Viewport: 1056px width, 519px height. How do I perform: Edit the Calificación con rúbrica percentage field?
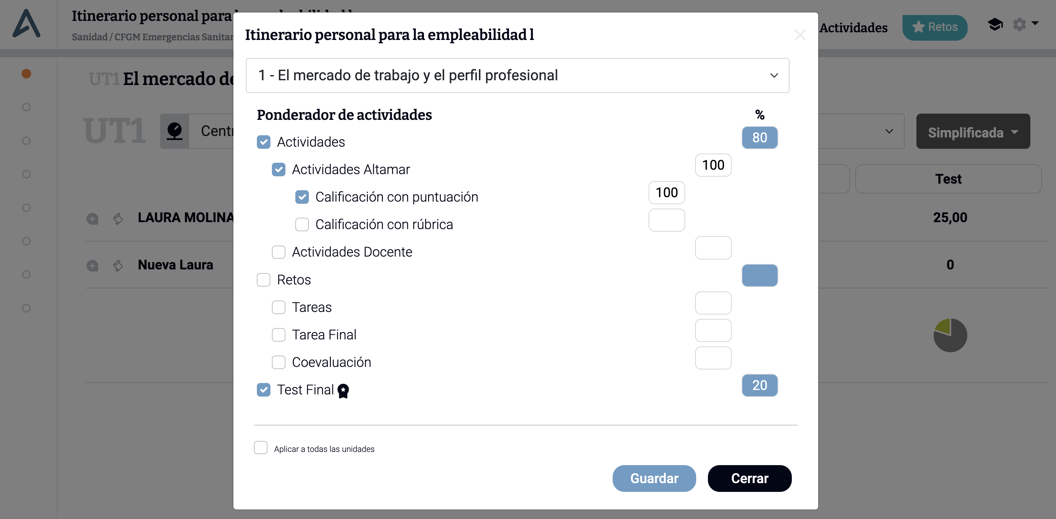667,220
